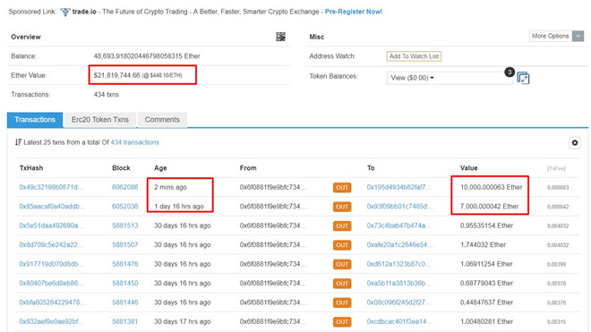The height and width of the screenshot is (332, 591).
Task: Click the OUT badge on the 7,000 Ether row
Action: click(x=342, y=207)
